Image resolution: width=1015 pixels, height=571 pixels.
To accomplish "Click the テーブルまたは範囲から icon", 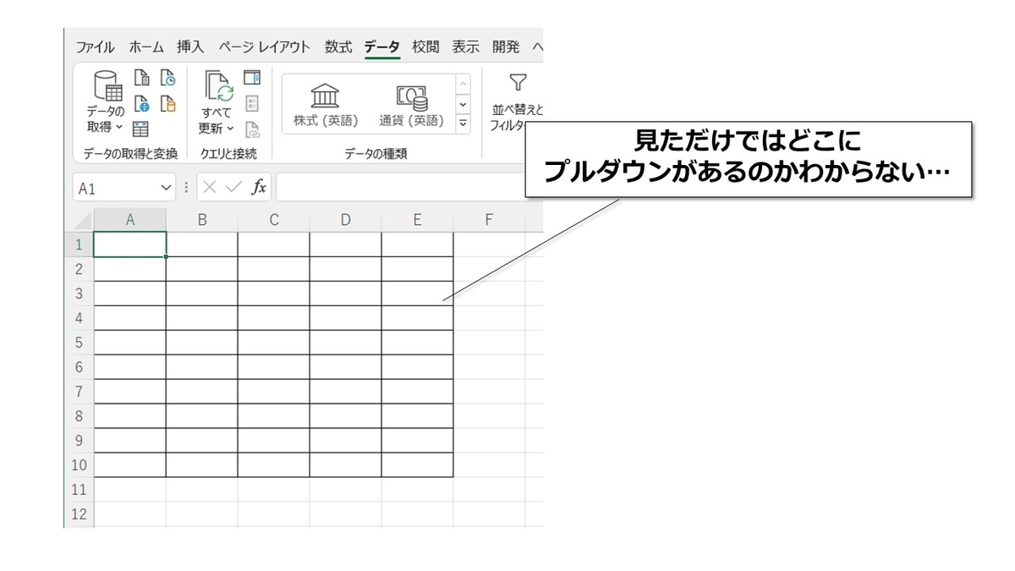I will click(x=142, y=129).
